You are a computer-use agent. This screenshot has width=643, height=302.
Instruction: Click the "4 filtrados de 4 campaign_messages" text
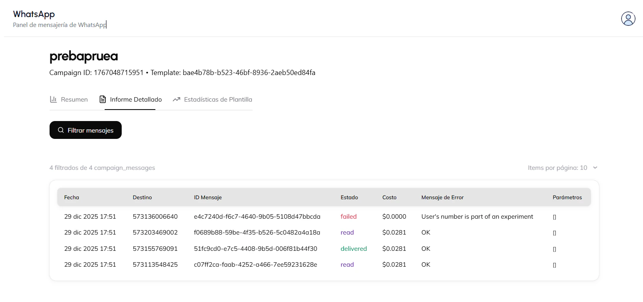pos(102,168)
